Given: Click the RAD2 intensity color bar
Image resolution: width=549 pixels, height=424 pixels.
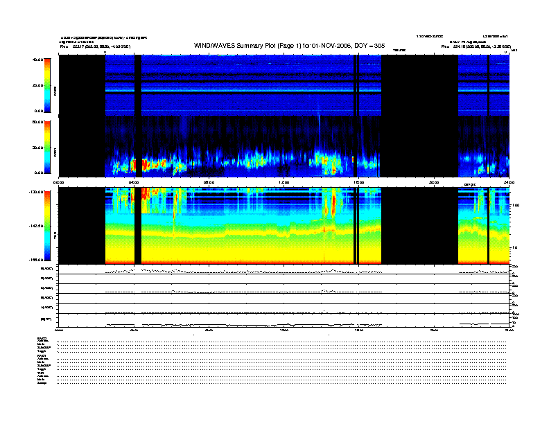Looking at the screenshot, I should (47, 85).
